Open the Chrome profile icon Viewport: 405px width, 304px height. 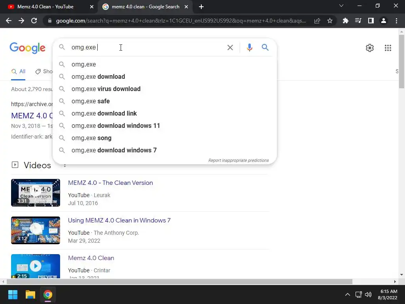click(x=384, y=21)
